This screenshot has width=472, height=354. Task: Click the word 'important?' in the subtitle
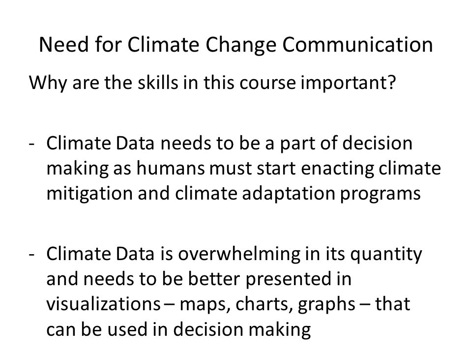[x=348, y=83]
